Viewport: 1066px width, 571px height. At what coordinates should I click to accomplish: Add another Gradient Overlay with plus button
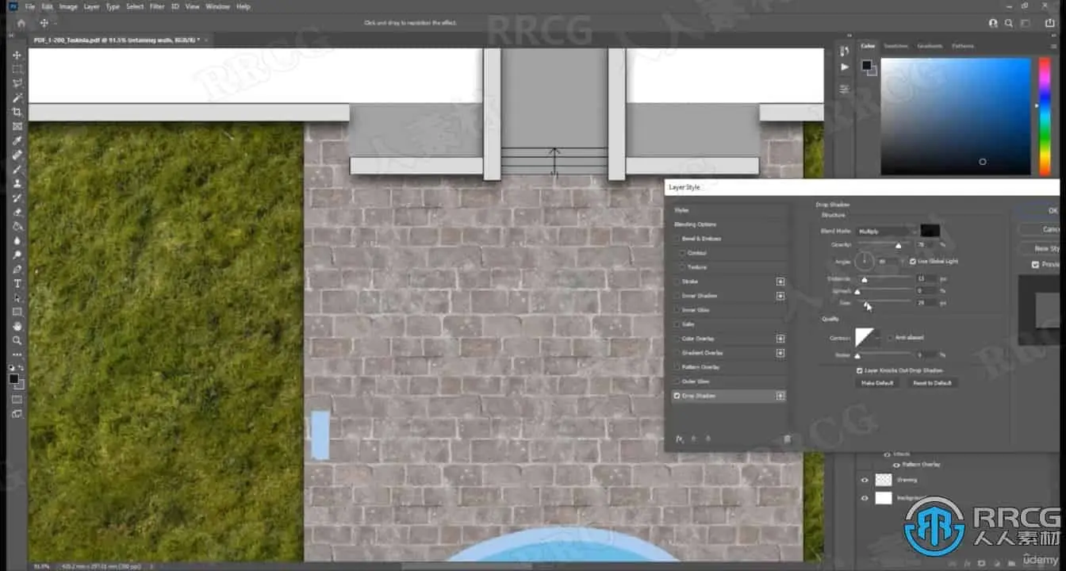pyautogui.click(x=780, y=353)
